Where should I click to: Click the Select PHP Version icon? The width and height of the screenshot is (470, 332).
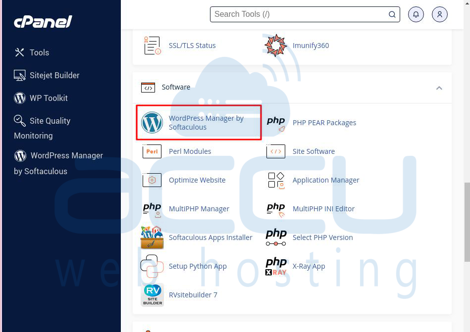click(x=276, y=237)
